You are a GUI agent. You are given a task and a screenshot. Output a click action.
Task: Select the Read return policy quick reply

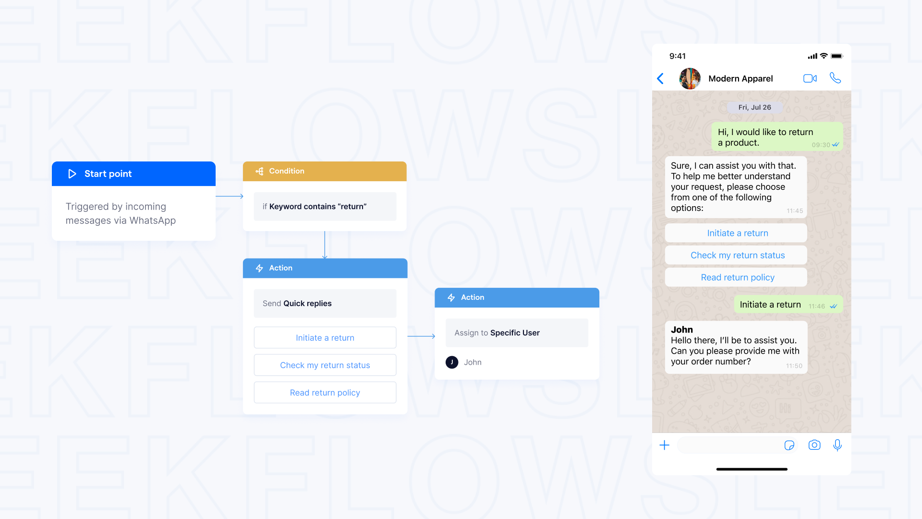[x=325, y=392]
